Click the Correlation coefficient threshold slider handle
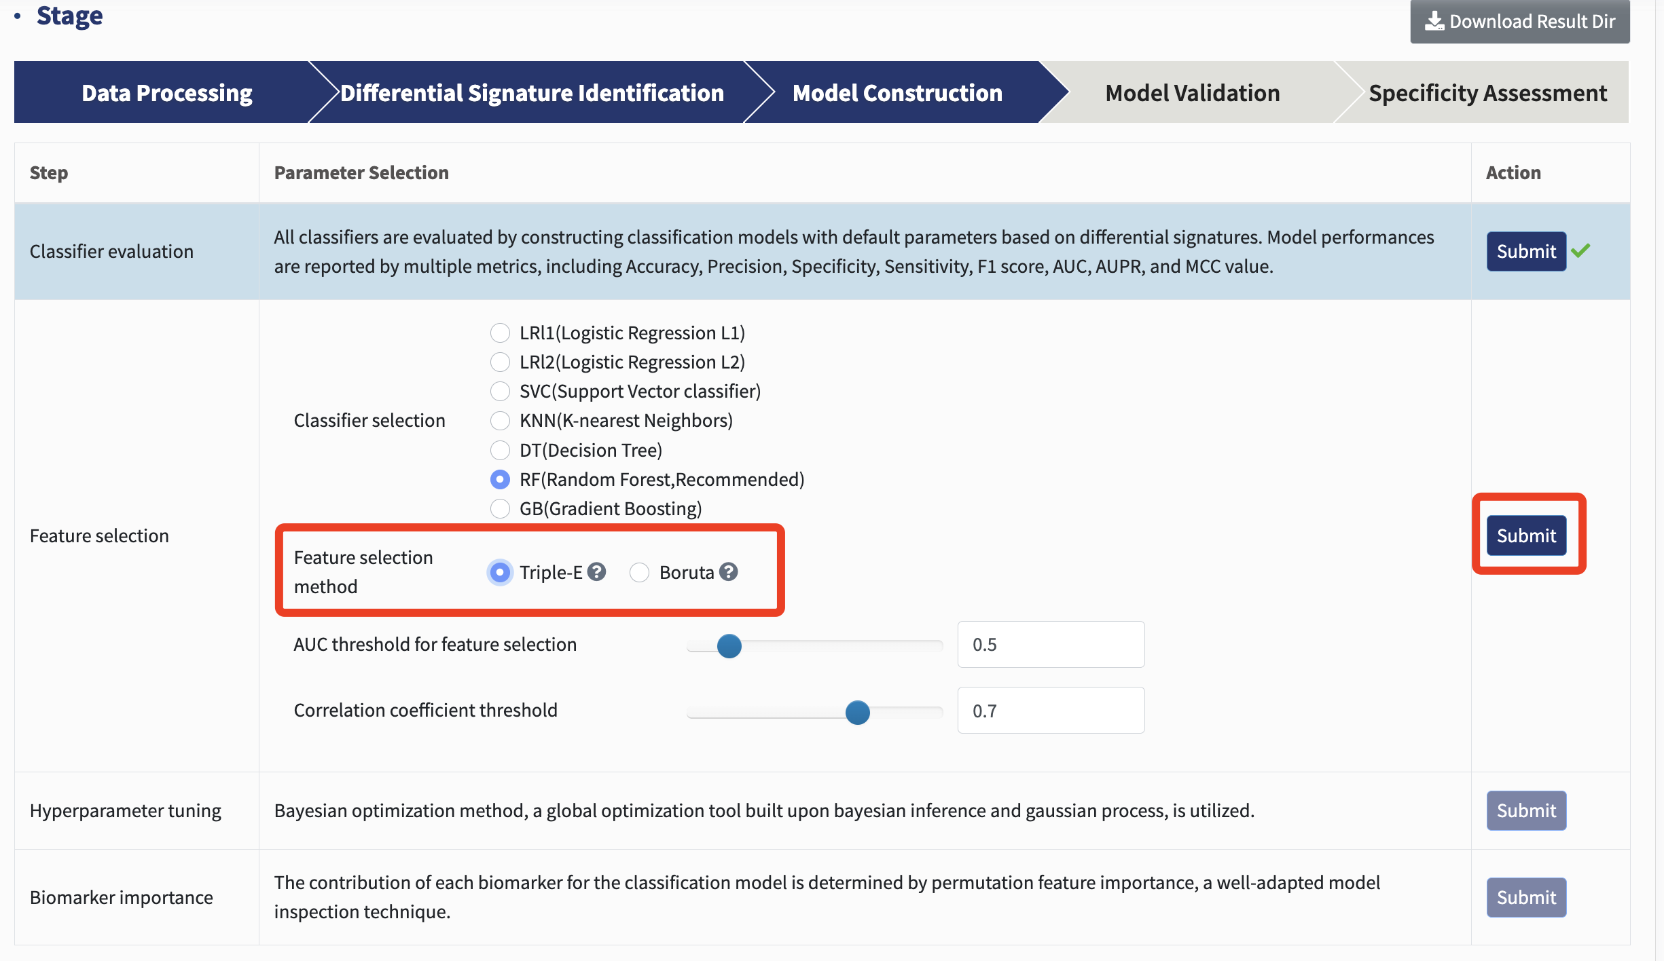This screenshot has height=961, width=1664. pyautogui.click(x=857, y=712)
